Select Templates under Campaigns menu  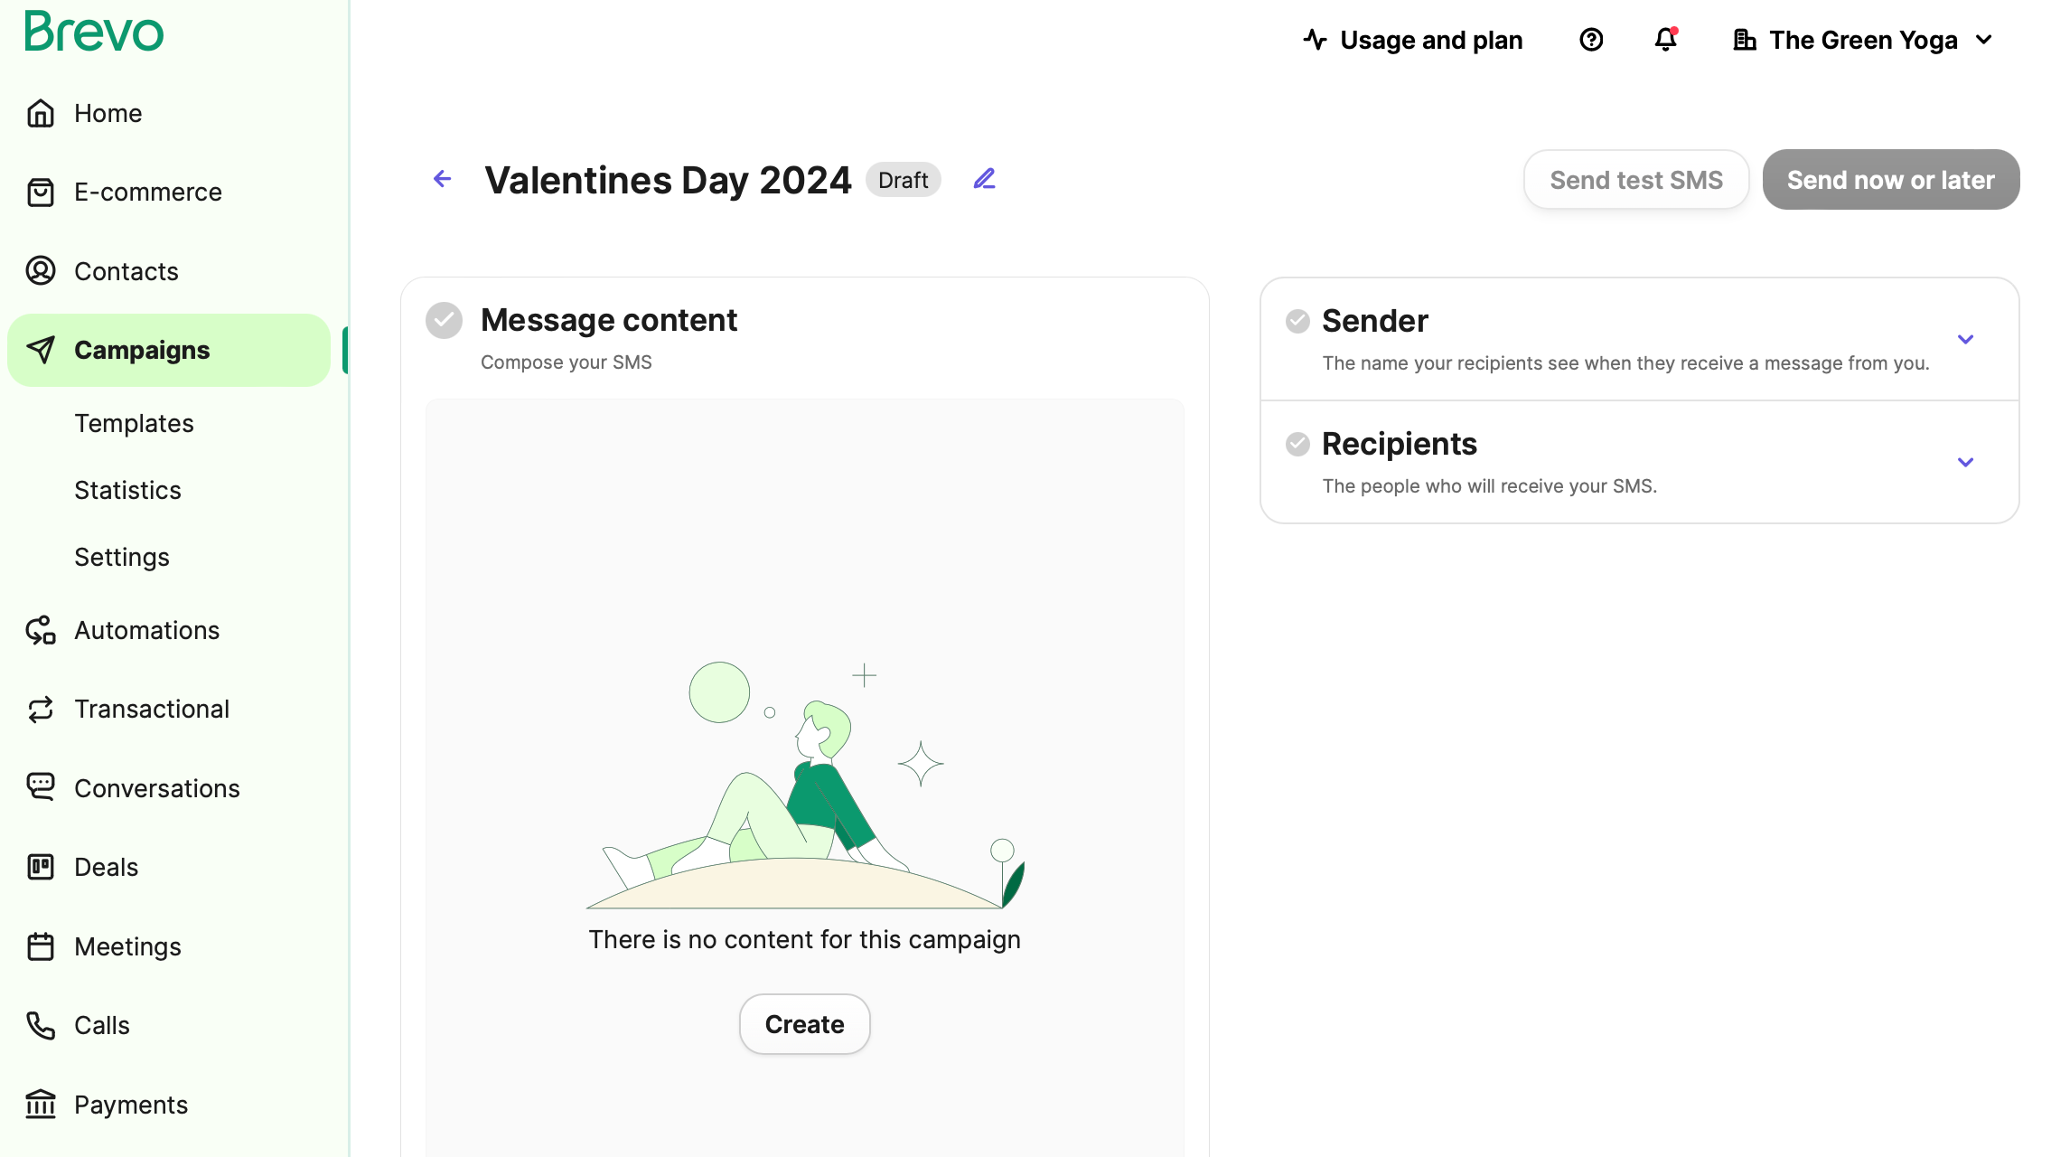click(x=134, y=423)
